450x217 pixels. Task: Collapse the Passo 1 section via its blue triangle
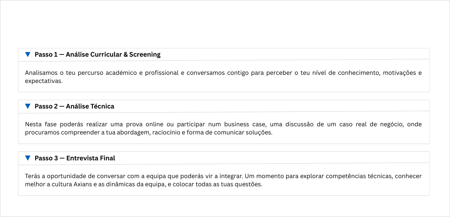[27, 54]
